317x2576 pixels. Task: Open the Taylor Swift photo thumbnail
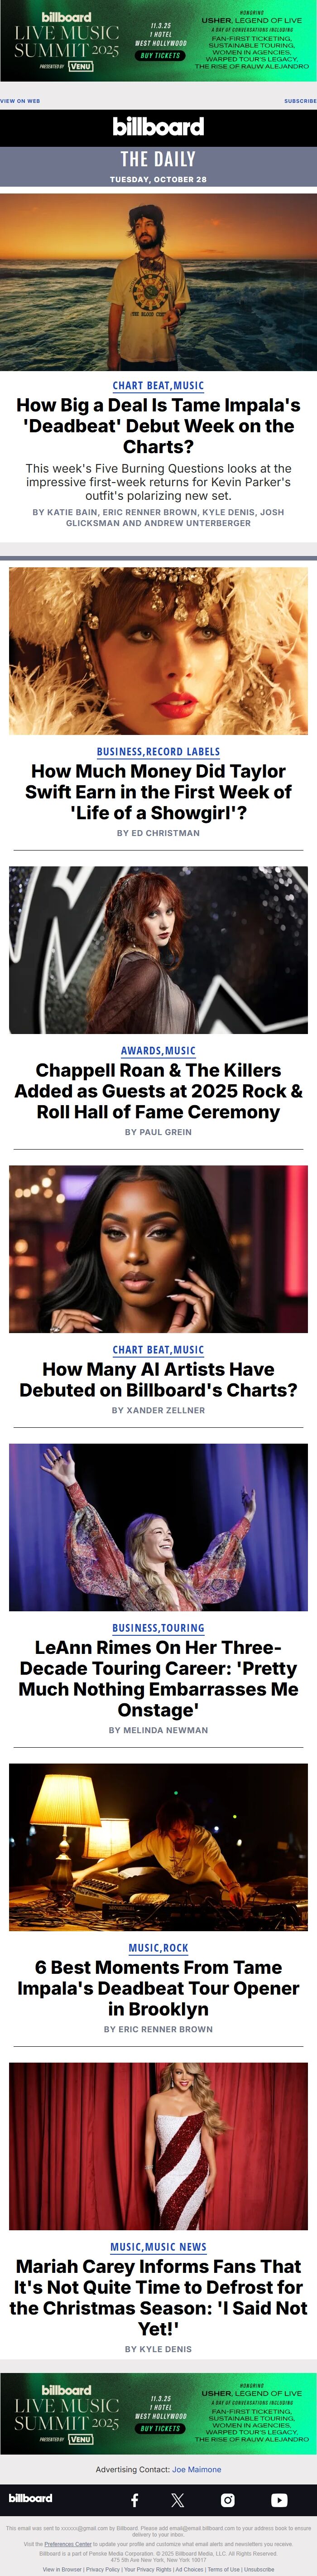(x=158, y=651)
